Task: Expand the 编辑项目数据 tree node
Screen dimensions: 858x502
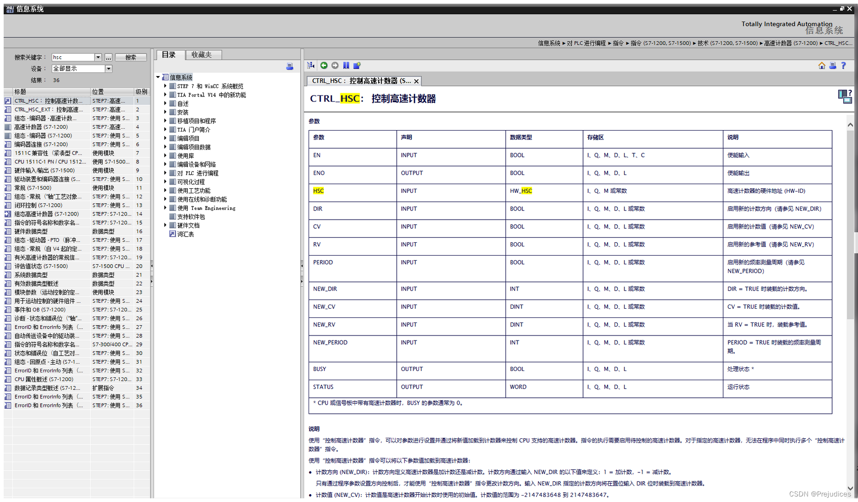Action: click(x=165, y=147)
